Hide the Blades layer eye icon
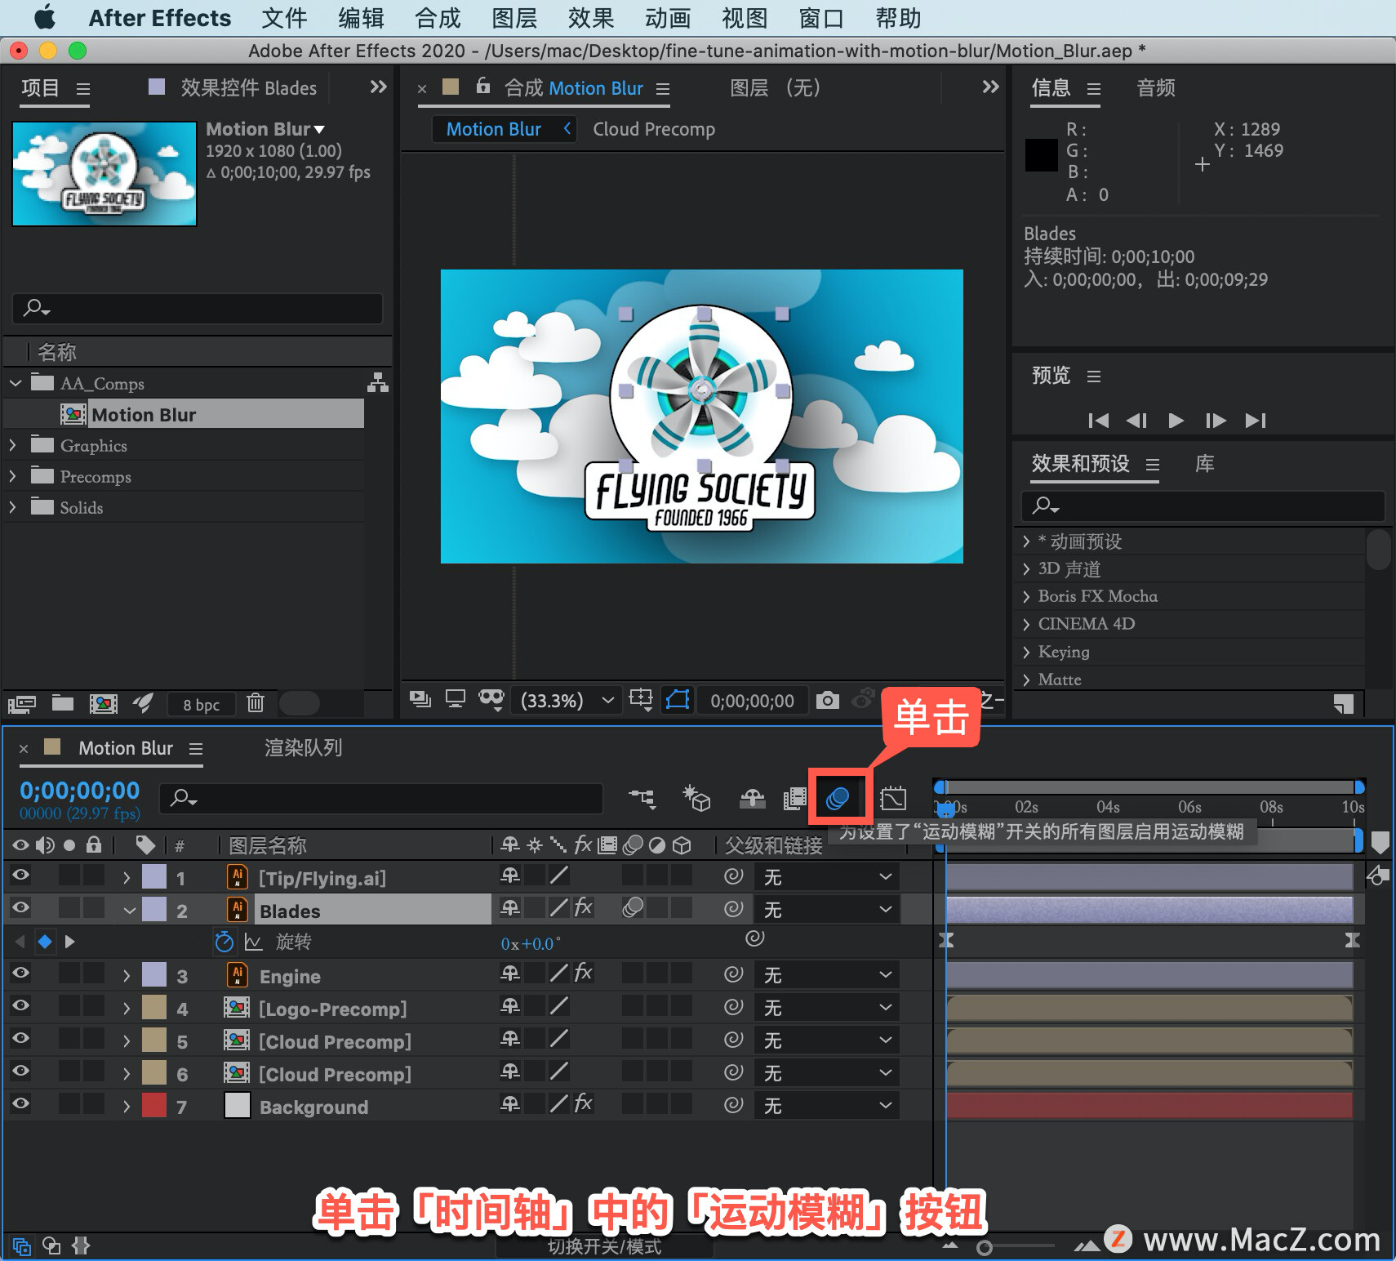1396x1261 pixels. point(21,908)
